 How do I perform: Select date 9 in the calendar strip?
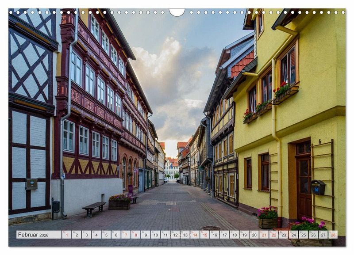pyautogui.click(x=146, y=235)
